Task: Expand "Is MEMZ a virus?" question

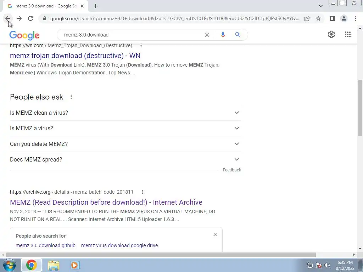Action: tap(125, 128)
